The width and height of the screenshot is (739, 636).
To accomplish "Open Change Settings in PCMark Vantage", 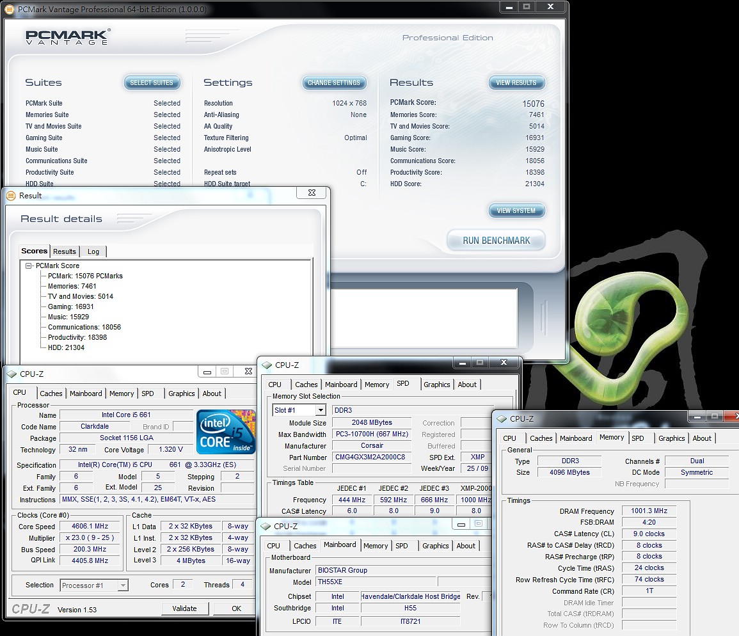I will coord(334,83).
